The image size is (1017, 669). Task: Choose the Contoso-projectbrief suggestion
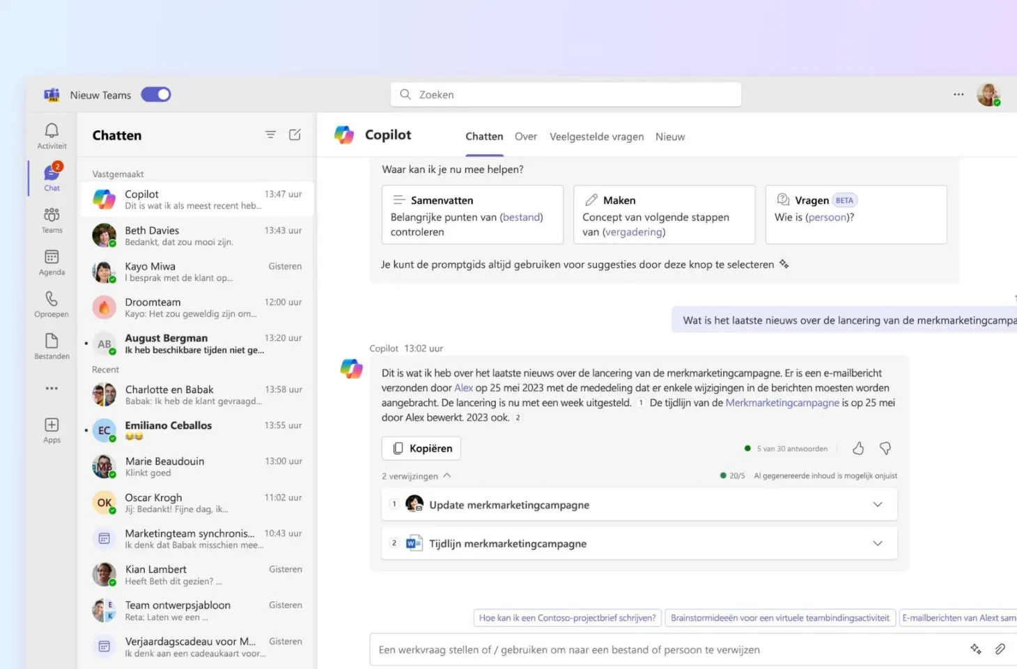[567, 617]
